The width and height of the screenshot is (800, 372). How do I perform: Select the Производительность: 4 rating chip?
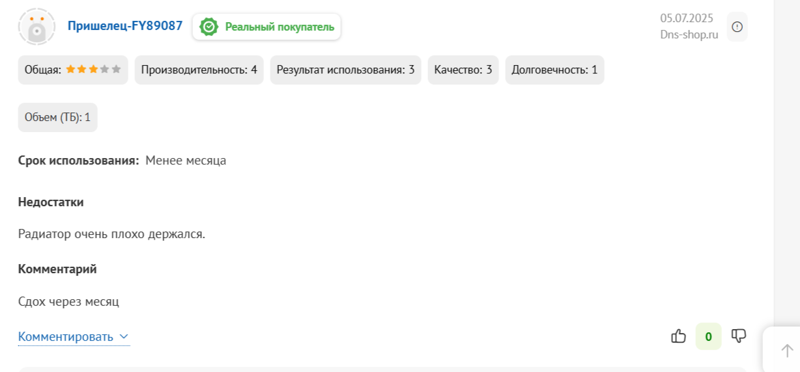pyautogui.click(x=199, y=70)
